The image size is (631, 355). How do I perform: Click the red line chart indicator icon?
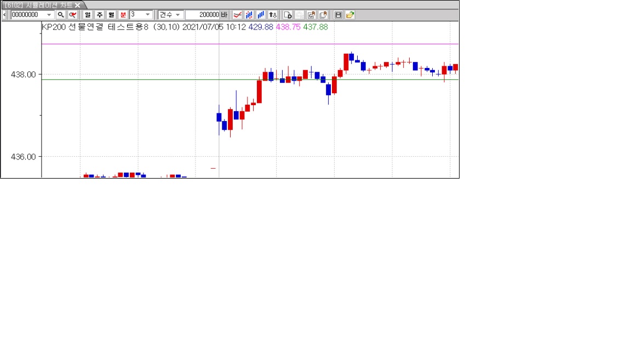pos(237,15)
